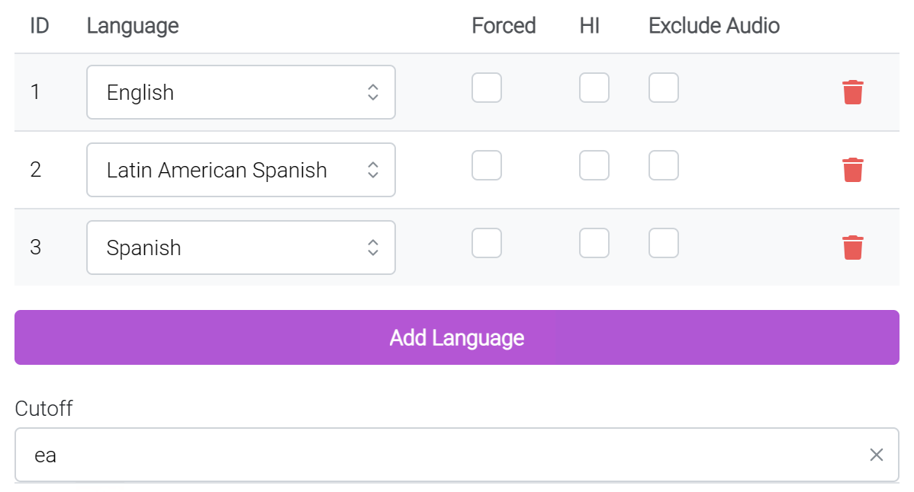Enable HI for Latin American Spanish
Image resolution: width=914 pixels, height=492 pixels.
click(594, 165)
